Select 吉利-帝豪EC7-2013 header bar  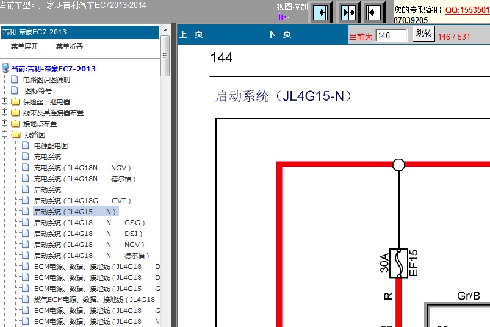coord(80,32)
